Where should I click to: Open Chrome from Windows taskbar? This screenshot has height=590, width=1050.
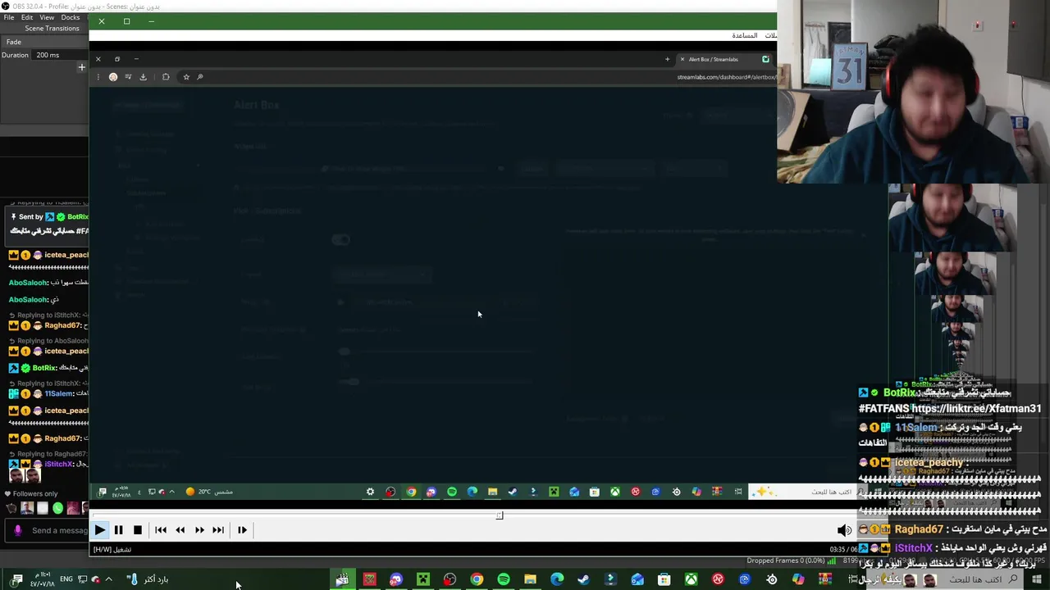(x=477, y=579)
